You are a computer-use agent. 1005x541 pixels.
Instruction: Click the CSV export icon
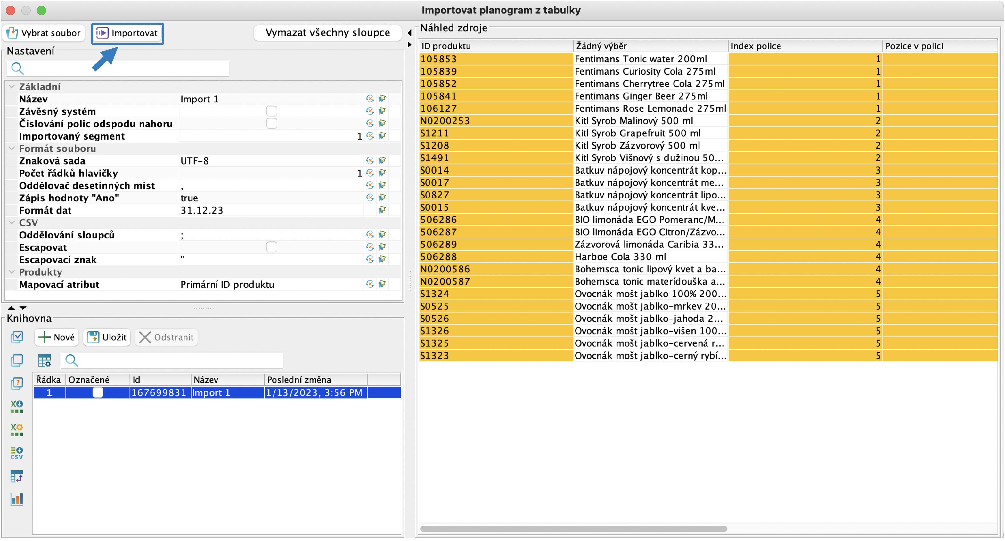(17, 453)
